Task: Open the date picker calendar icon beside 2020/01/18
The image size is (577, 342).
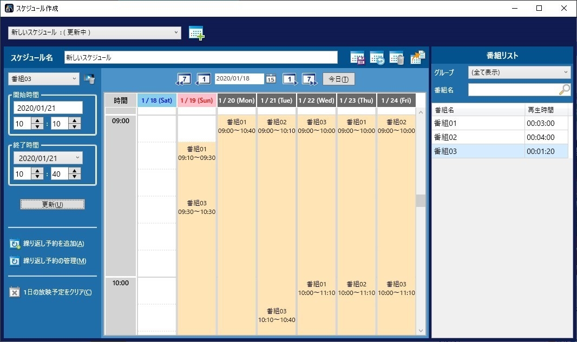Action: pyautogui.click(x=271, y=78)
